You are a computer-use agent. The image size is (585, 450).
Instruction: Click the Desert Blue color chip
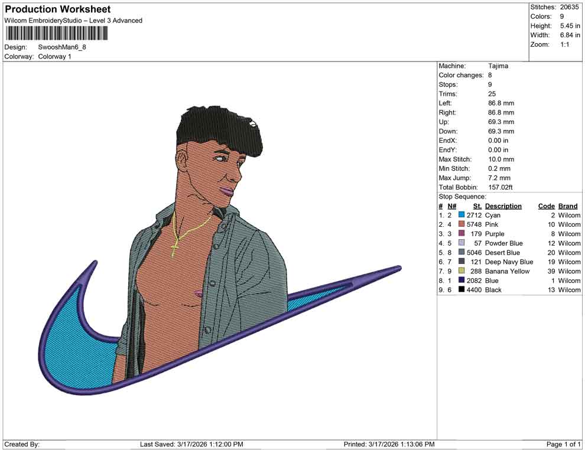(463, 253)
